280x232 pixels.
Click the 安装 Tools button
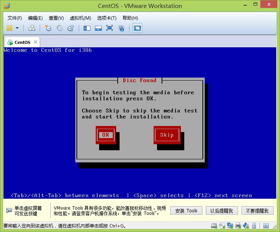pos(186,211)
